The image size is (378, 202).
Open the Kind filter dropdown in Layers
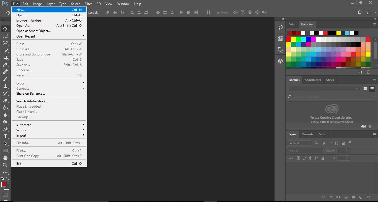pyautogui.click(x=299, y=143)
